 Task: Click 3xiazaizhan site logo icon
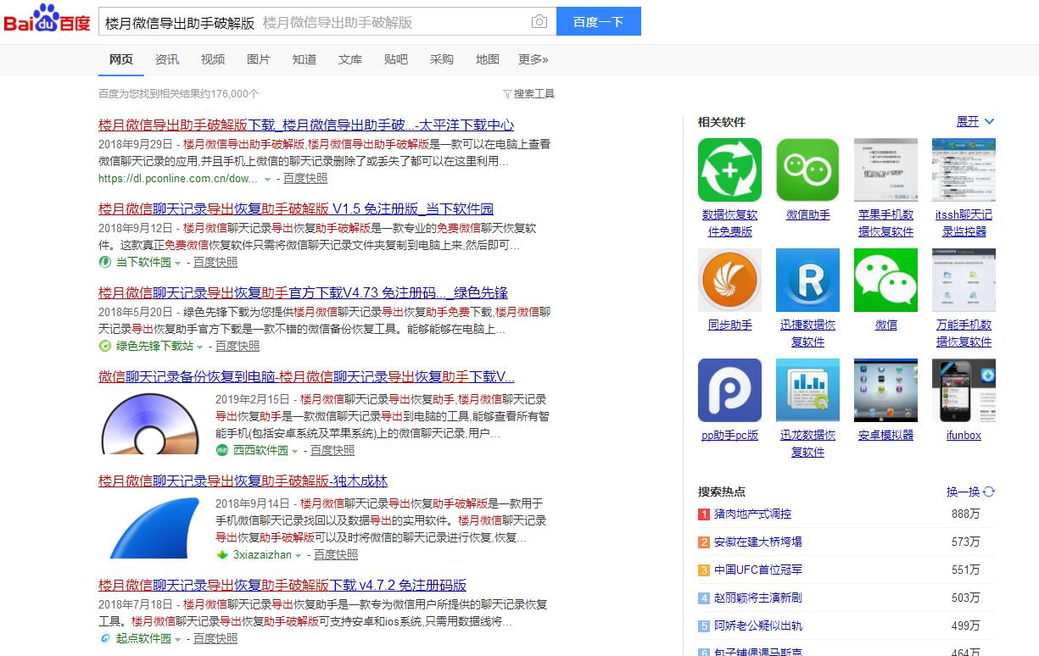[222, 554]
